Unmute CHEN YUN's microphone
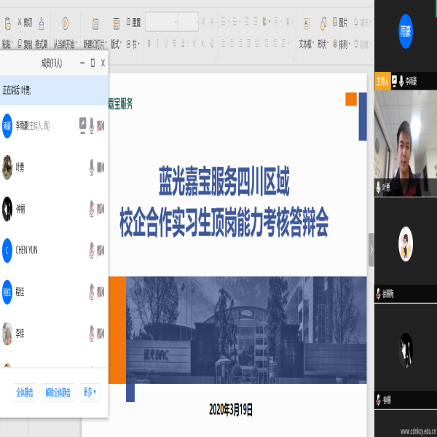Image resolution: width=437 pixels, height=437 pixels. (x=92, y=251)
